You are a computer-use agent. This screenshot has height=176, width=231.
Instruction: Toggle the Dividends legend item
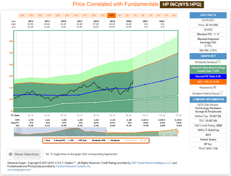(x=114, y=140)
